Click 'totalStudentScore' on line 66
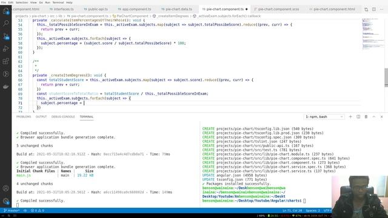This screenshot has width=388, height=218. coord(66,80)
